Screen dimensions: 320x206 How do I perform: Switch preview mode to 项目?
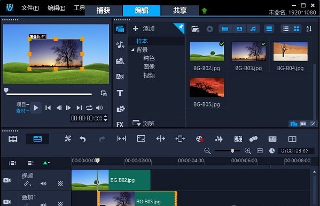[21, 105]
